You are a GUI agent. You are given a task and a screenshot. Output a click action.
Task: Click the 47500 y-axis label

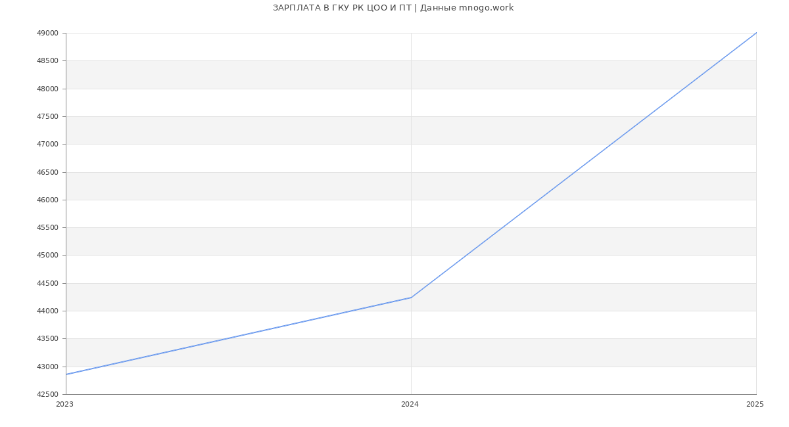click(x=48, y=117)
